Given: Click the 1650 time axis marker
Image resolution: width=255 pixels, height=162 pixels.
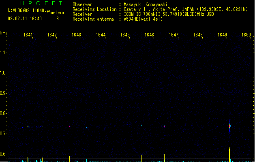Looking at the screenshot, I should (246, 35).
